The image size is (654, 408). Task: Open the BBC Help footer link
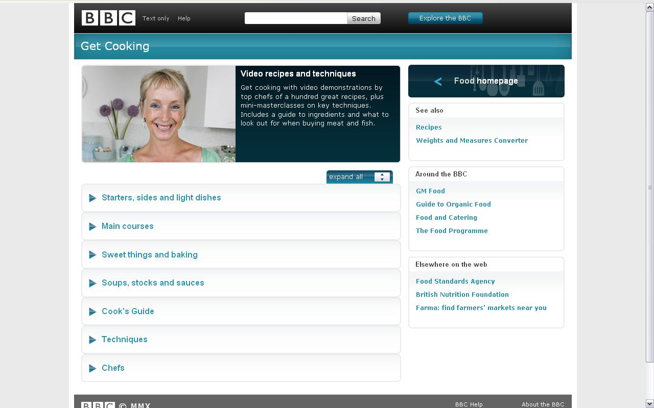(469, 404)
